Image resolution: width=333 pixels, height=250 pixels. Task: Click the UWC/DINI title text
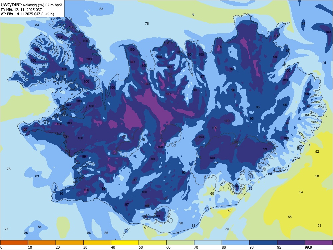click(x=11, y=5)
